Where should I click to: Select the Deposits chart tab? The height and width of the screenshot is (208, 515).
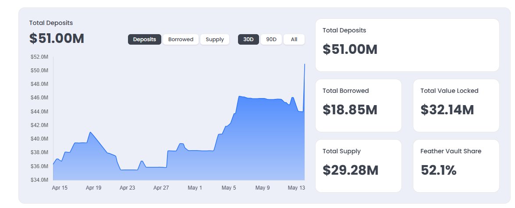(145, 39)
